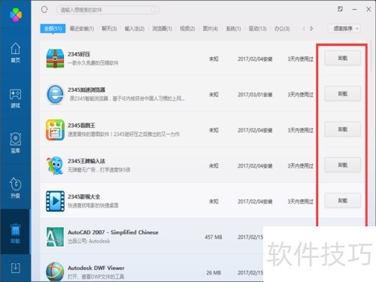The height and width of the screenshot is (282, 376).
Task: Select the 聊天(3) tab
Action: tap(109, 29)
